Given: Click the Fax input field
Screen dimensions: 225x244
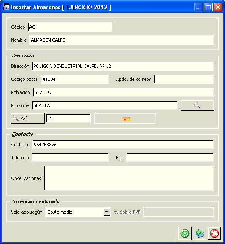Looking at the screenshot, I should pyautogui.click(x=170, y=158).
